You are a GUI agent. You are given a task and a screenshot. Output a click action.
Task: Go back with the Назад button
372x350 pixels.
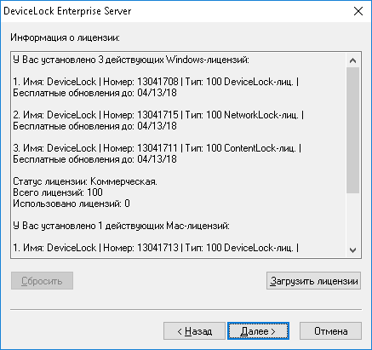point(194,331)
